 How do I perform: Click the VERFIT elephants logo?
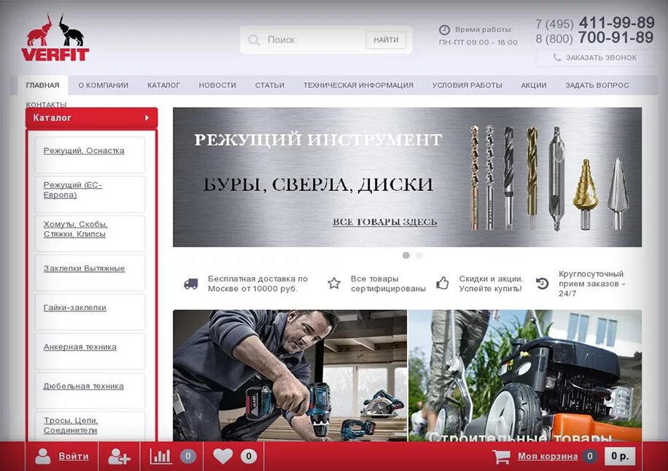click(55, 37)
